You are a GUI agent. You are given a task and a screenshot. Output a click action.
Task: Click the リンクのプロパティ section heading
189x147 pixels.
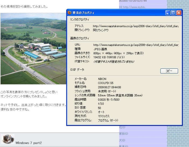[79, 19]
